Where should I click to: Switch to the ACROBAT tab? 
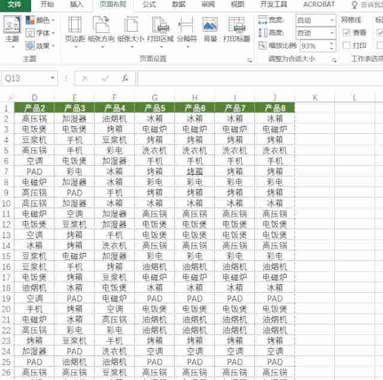point(319,4)
